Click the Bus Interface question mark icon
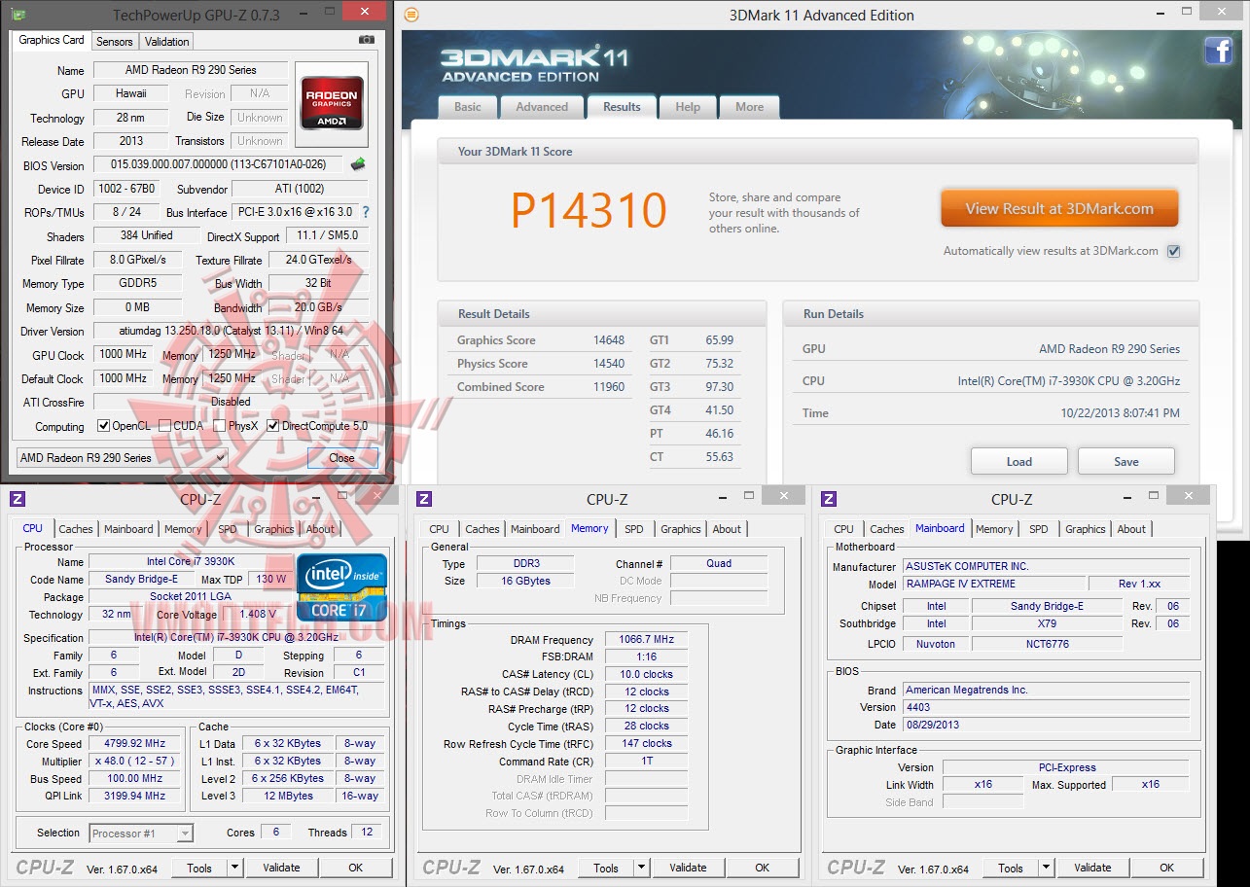 pos(366,212)
